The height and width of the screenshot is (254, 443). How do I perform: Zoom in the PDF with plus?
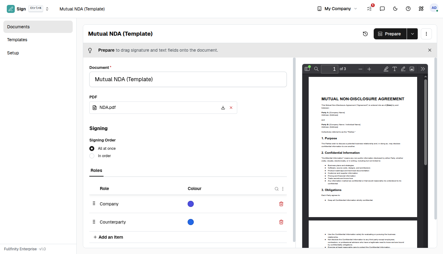point(369,69)
